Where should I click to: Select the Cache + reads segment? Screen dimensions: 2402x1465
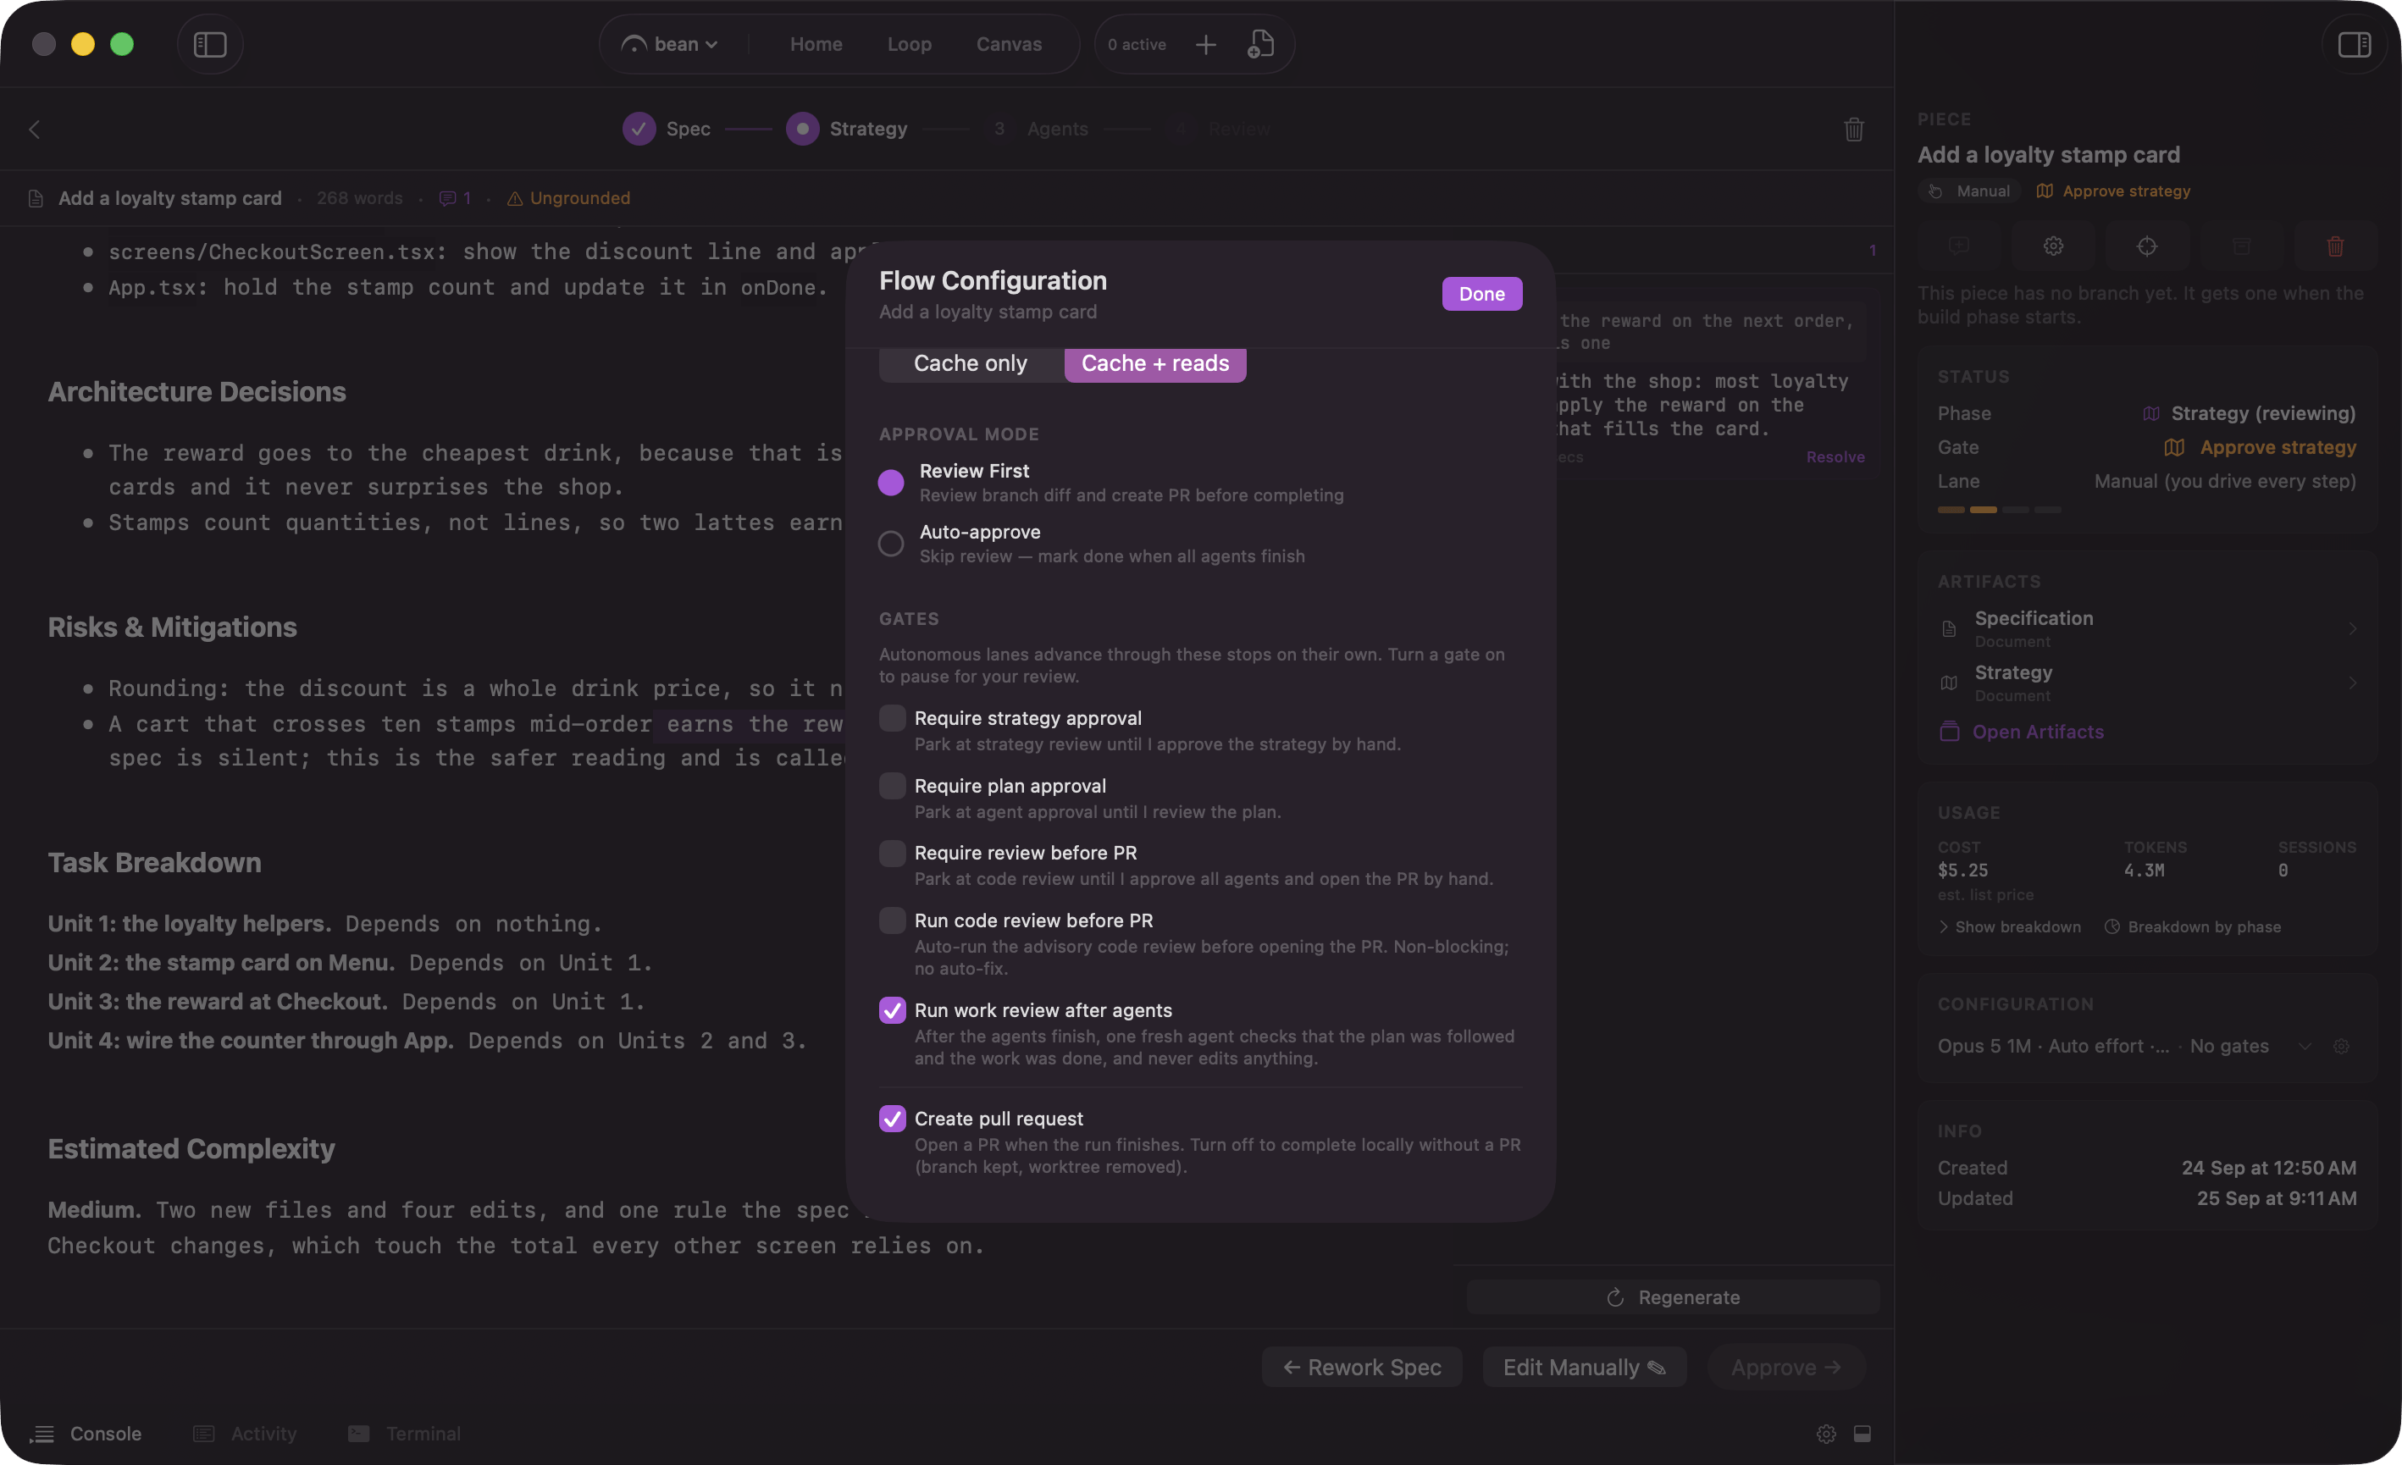point(1154,363)
